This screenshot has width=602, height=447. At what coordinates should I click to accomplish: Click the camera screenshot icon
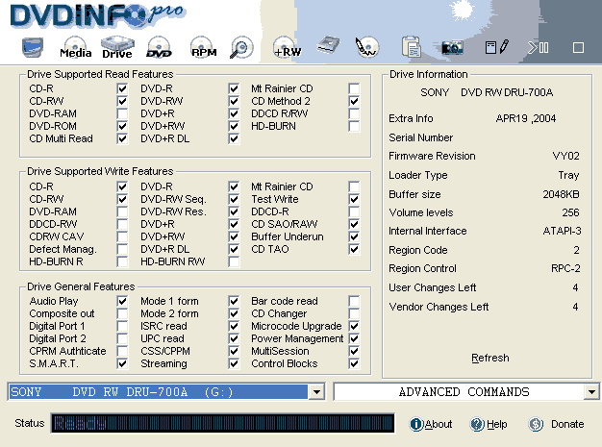[x=453, y=47]
